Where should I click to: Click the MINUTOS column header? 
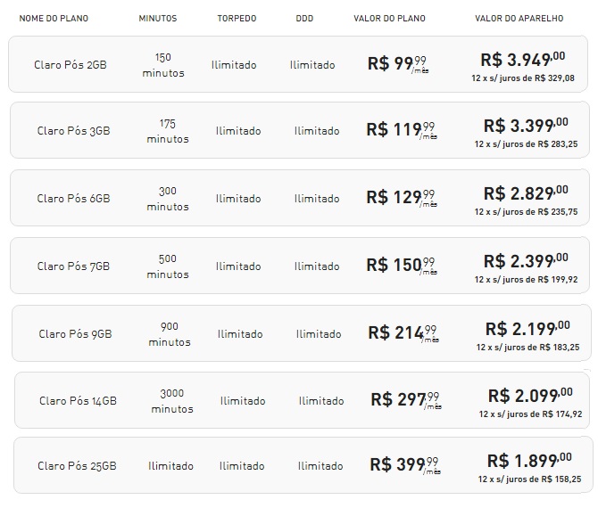click(158, 19)
